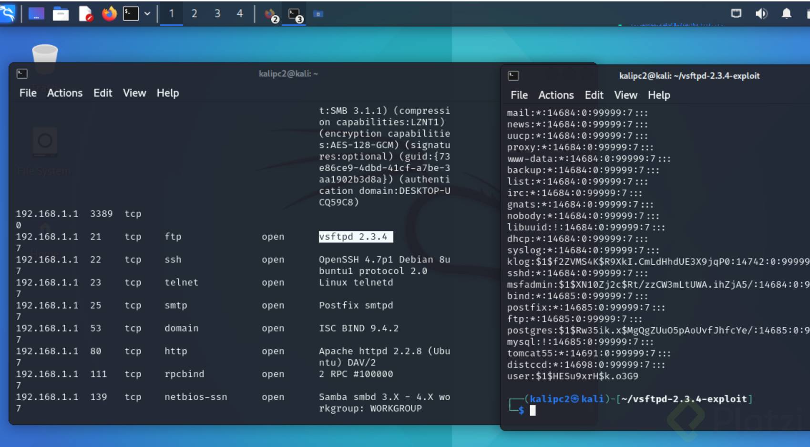
Task: Open Help menu in the kalipc2@kali: ~ terminal
Action: pos(168,93)
